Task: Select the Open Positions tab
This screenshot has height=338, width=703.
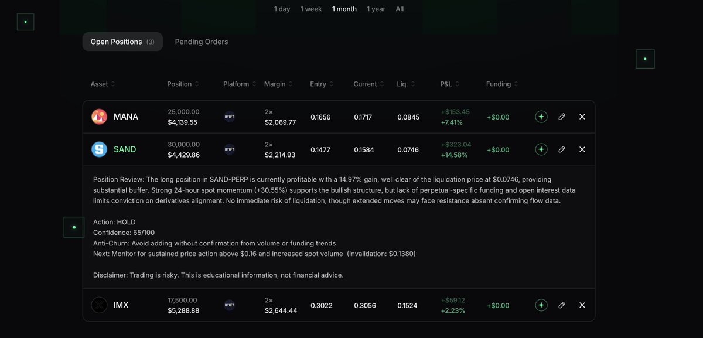Action: pos(122,42)
